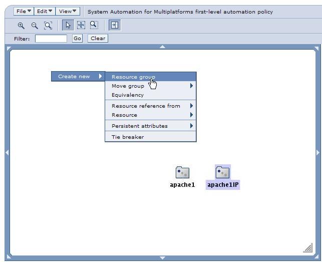Image resolution: width=322 pixels, height=262 pixels.
Task: Open the Edit menu
Action: click(x=45, y=11)
